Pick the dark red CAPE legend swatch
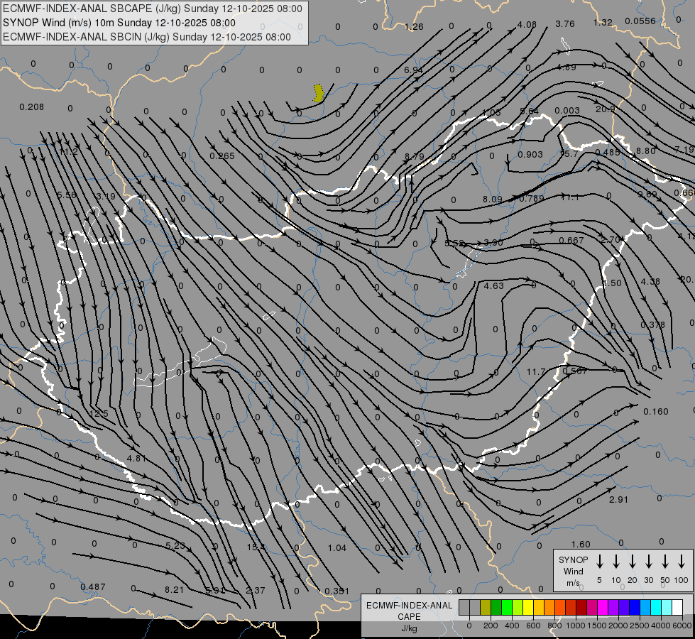 point(581,607)
